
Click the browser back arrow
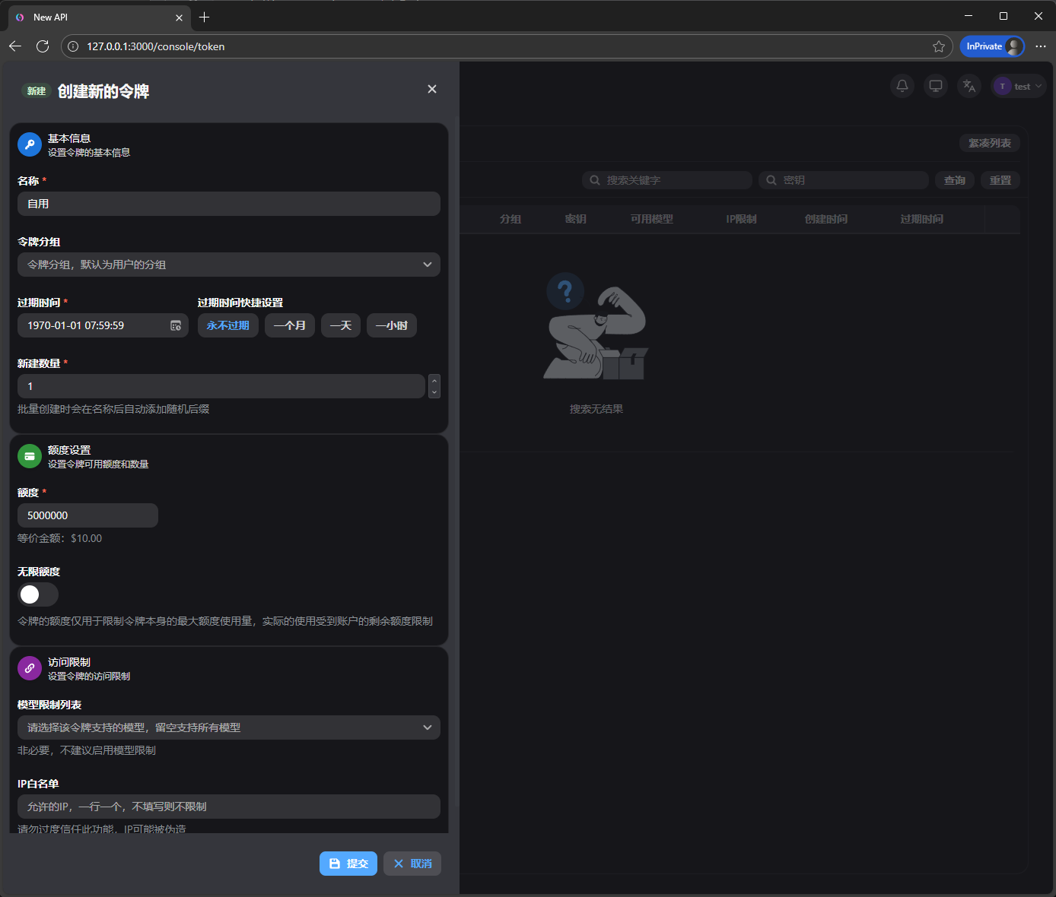[x=15, y=46]
